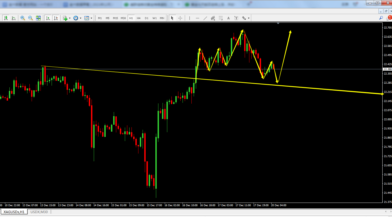
Task: Click the 20 Dec 04:00 time label
Action: point(279,205)
